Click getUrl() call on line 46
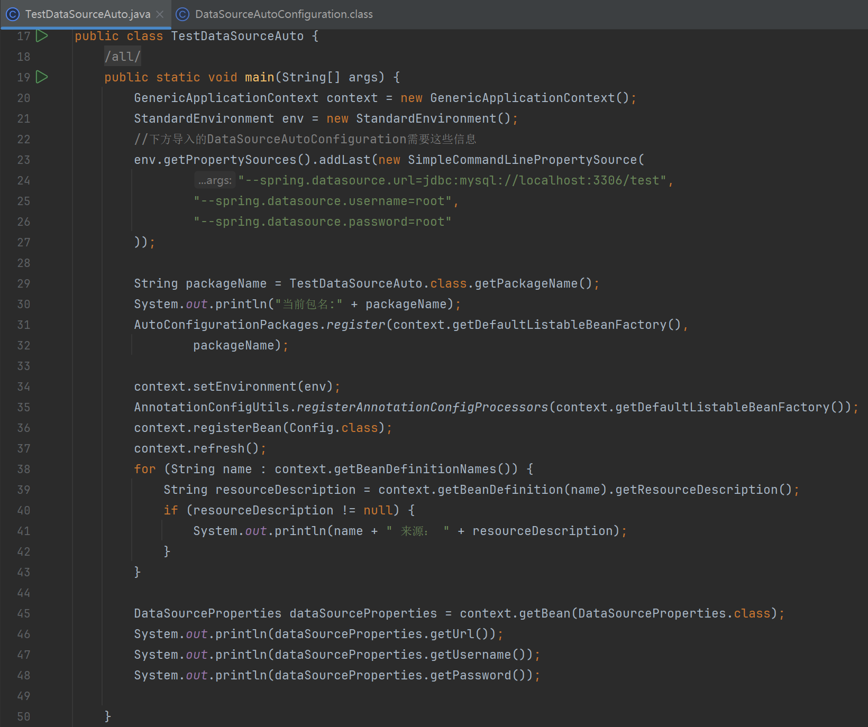 coord(460,634)
